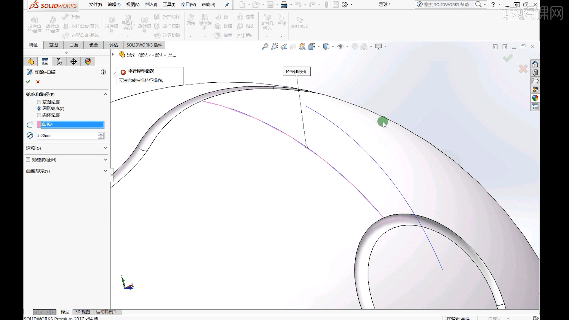Select the 实体轮廓 radio button

(x=39, y=115)
